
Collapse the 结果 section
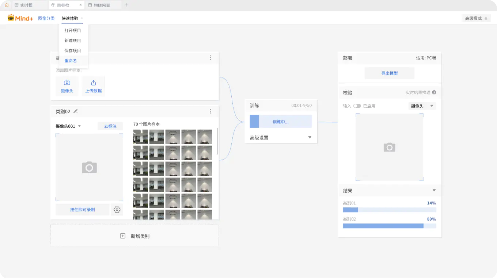click(x=434, y=191)
